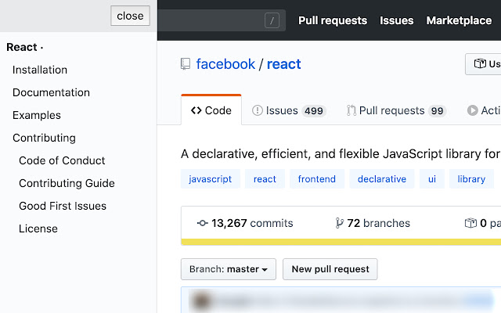Go to Good First Issues
This screenshot has width=501, height=313.
click(63, 206)
